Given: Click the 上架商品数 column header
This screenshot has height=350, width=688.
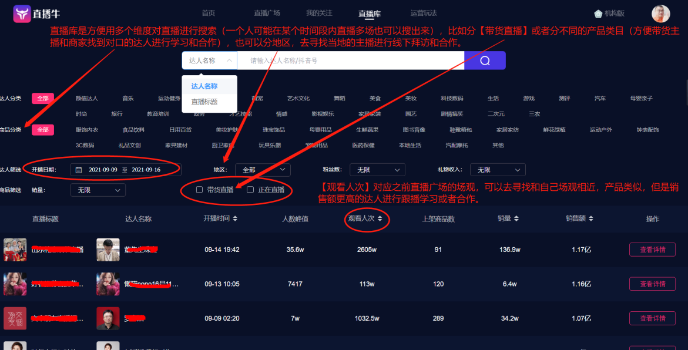Looking at the screenshot, I should [x=438, y=219].
